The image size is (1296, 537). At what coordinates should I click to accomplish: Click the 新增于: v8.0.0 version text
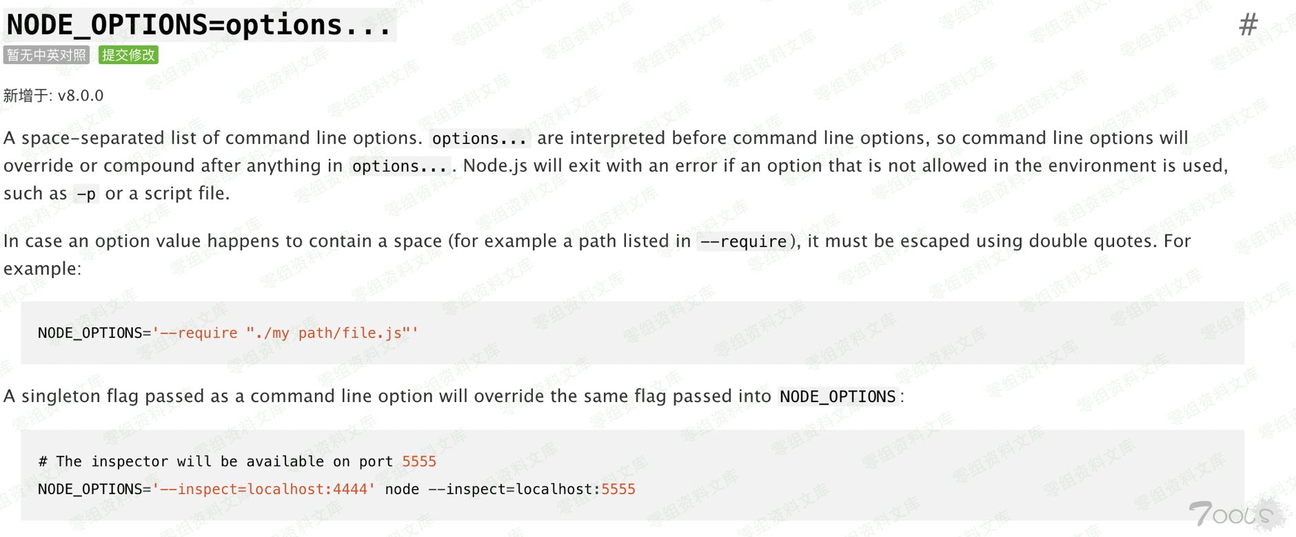coord(54,96)
